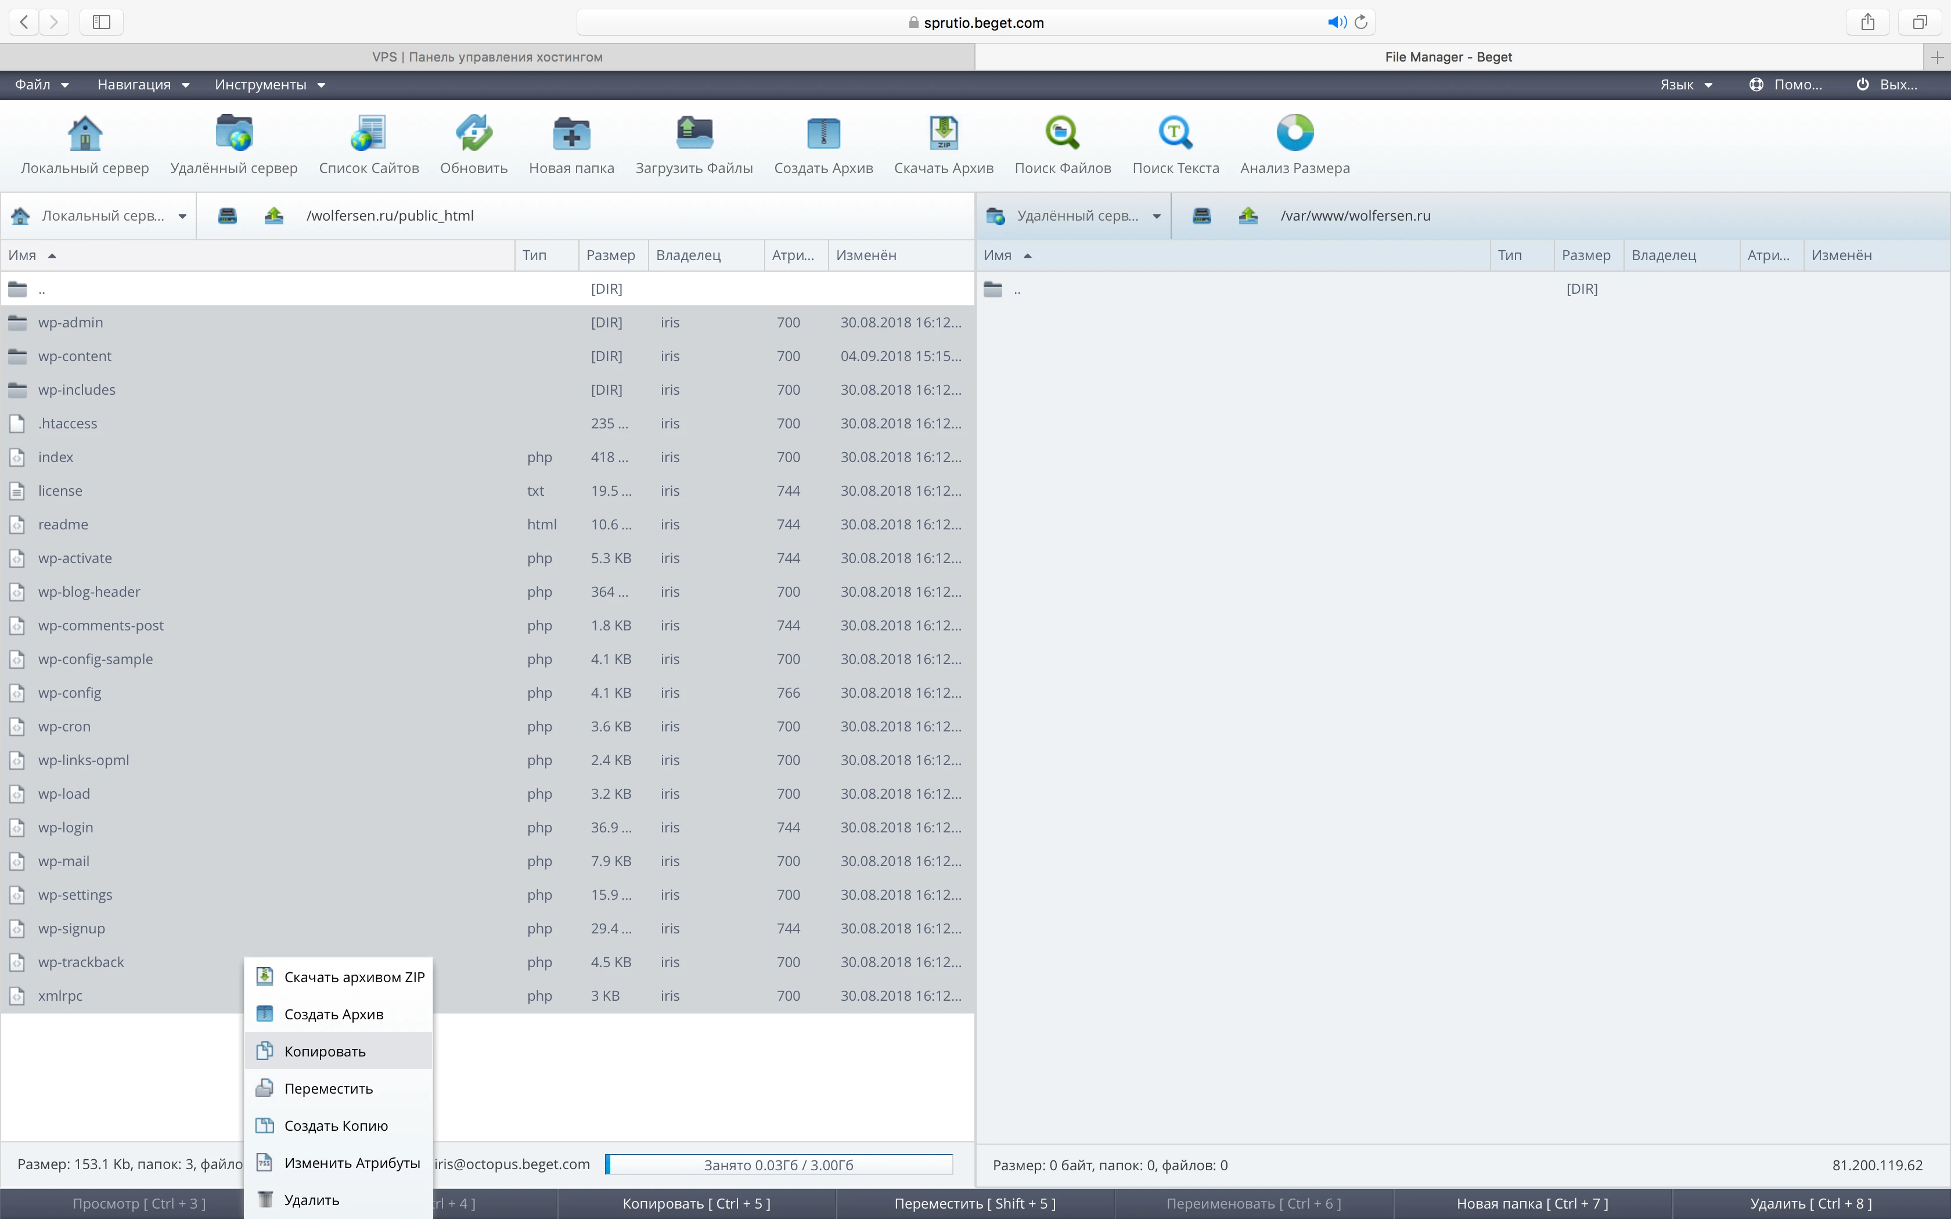Click the Локальный сервер house icon

(85, 134)
